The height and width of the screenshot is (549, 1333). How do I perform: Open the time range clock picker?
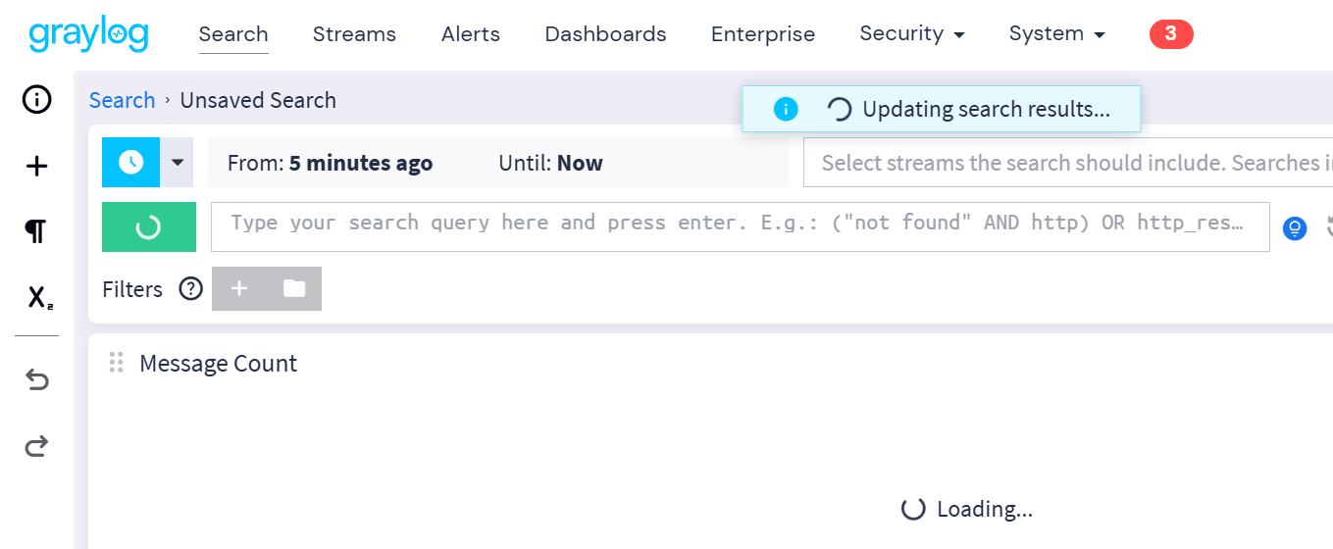(131, 163)
